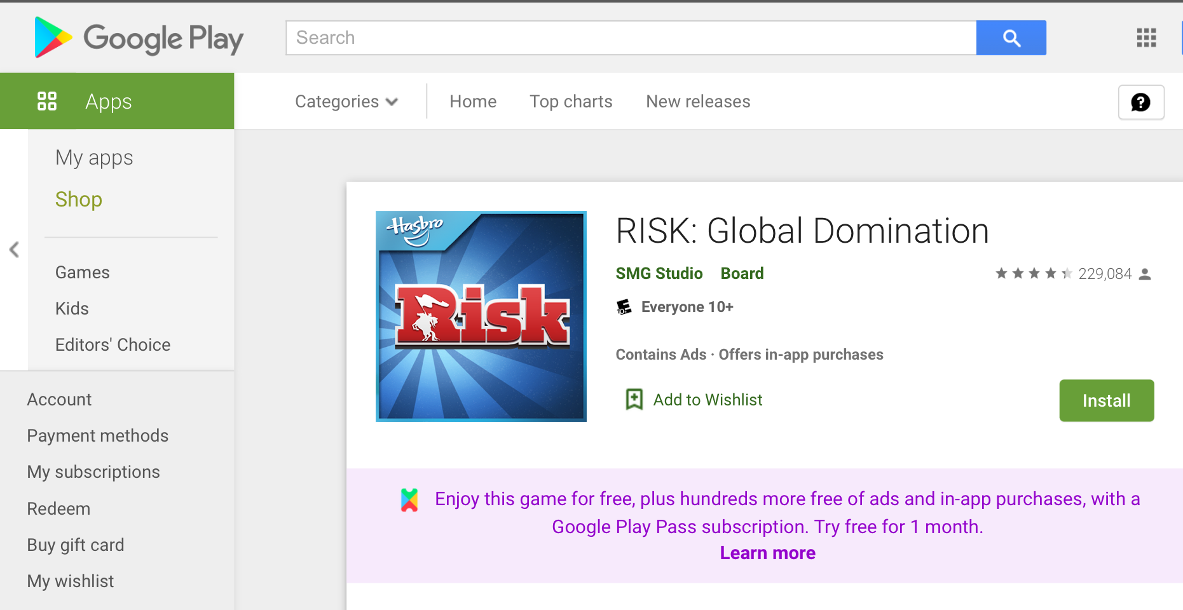1183x610 pixels.
Task: Click the 229,084 ratings count
Action: coord(1105,274)
